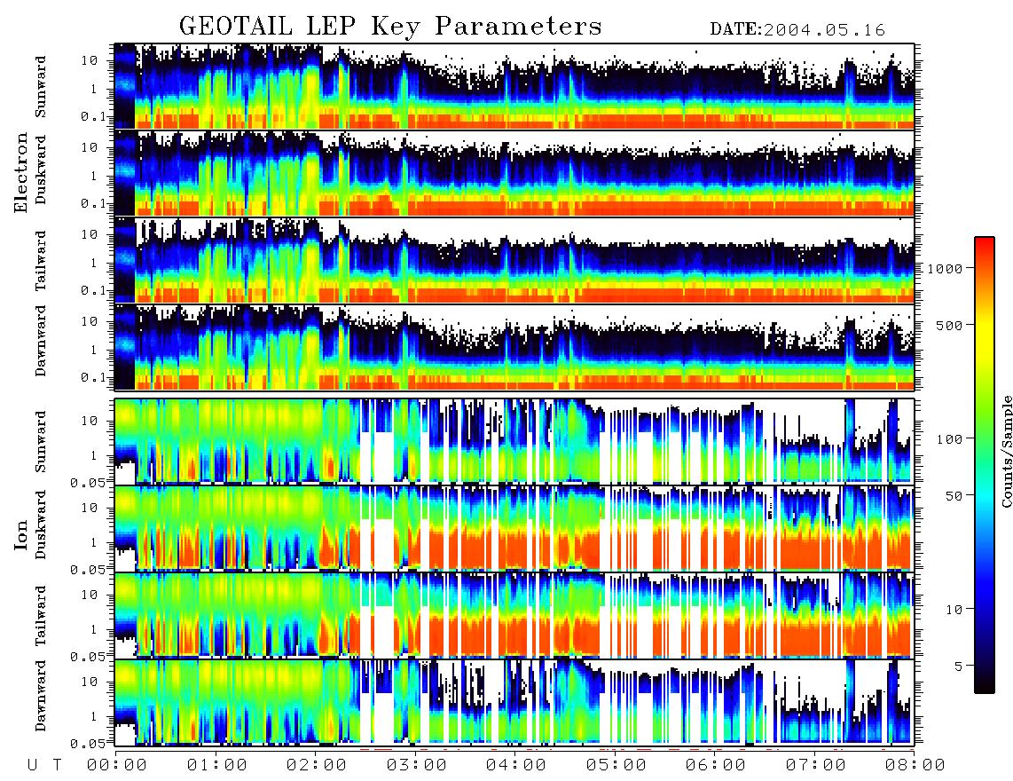Image resolution: width=1013 pixels, height=781 pixels.
Task: Click inside the Ion Duskward spectrogram panel
Action: point(514,527)
